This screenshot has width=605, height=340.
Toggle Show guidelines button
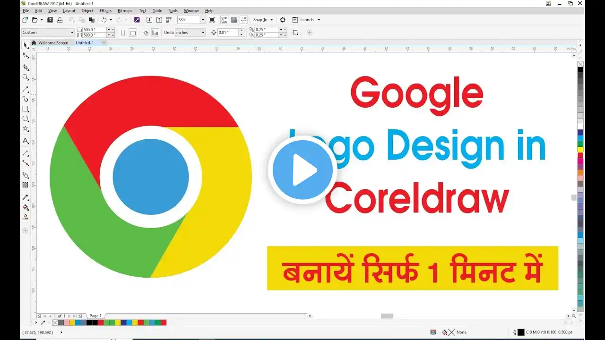[244, 20]
